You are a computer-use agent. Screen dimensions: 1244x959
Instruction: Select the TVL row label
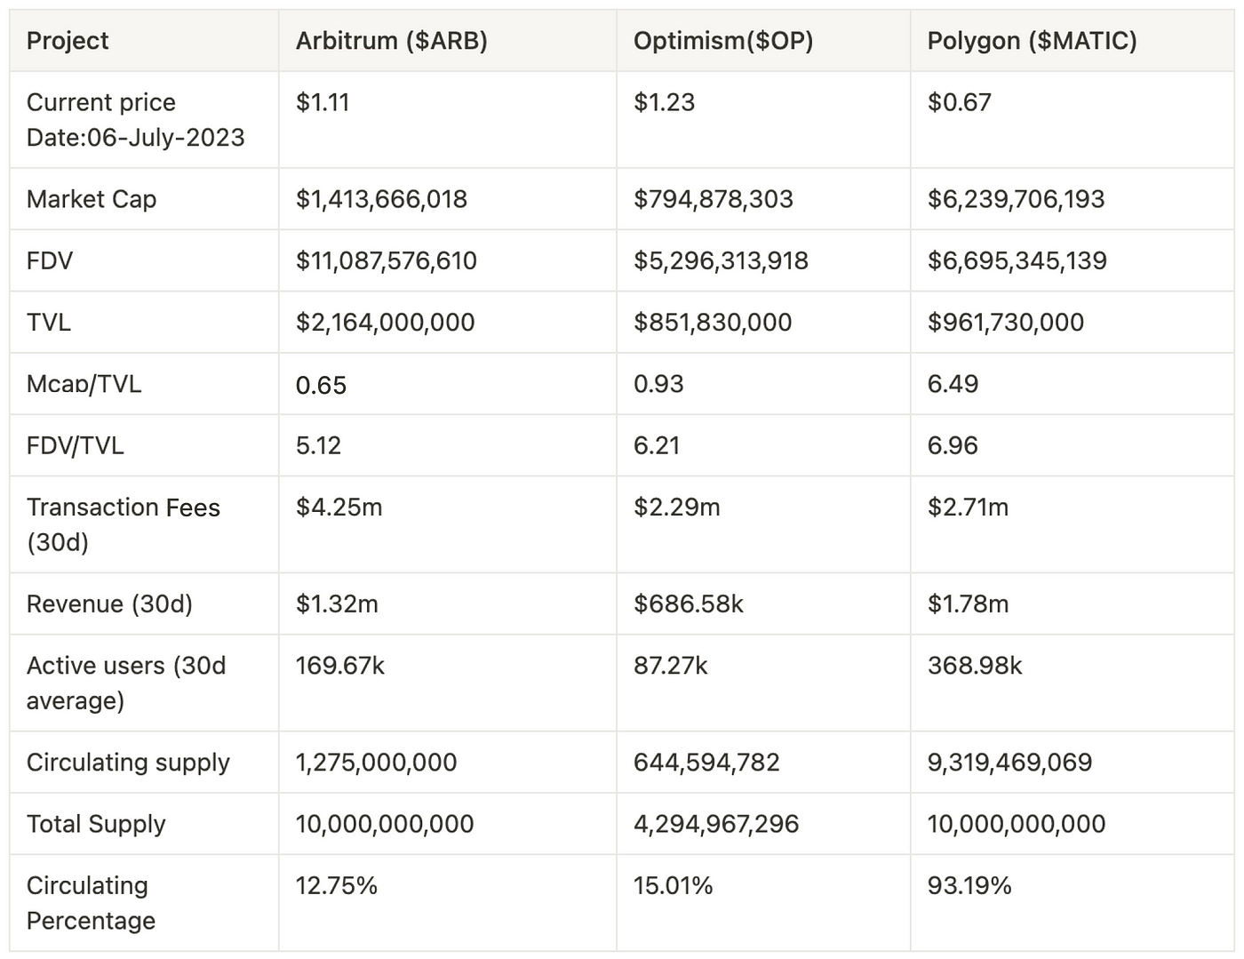(49, 322)
